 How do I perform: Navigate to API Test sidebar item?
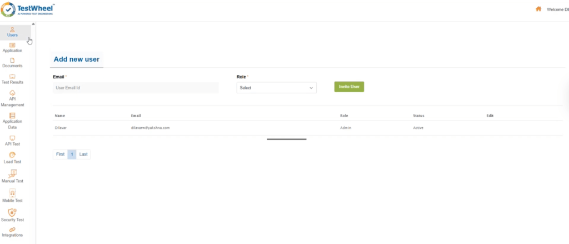click(12, 140)
